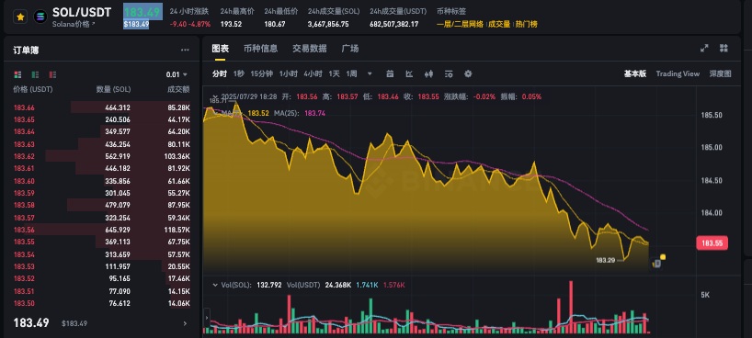This screenshot has width=752, height=338.
Task: Open the candlestick chart style icon
Action: pos(428,73)
